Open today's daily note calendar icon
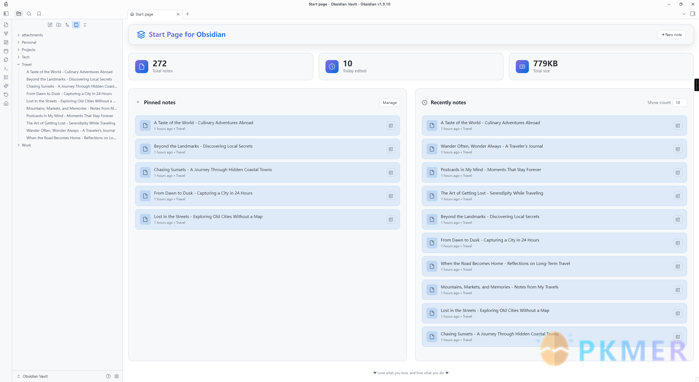This screenshot has height=382, width=699. 6,51
